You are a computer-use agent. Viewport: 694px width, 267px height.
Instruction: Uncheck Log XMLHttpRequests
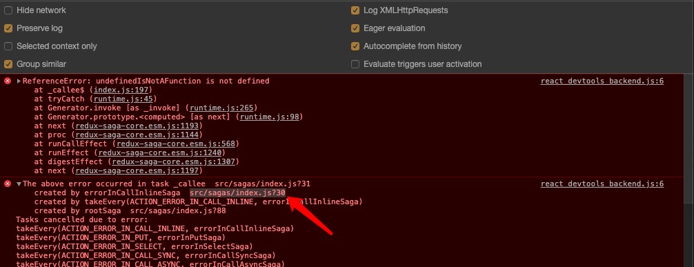tap(355, 10)
